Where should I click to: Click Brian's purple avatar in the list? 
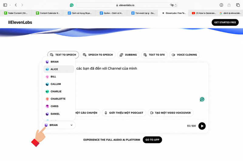(x=47, y=62)
